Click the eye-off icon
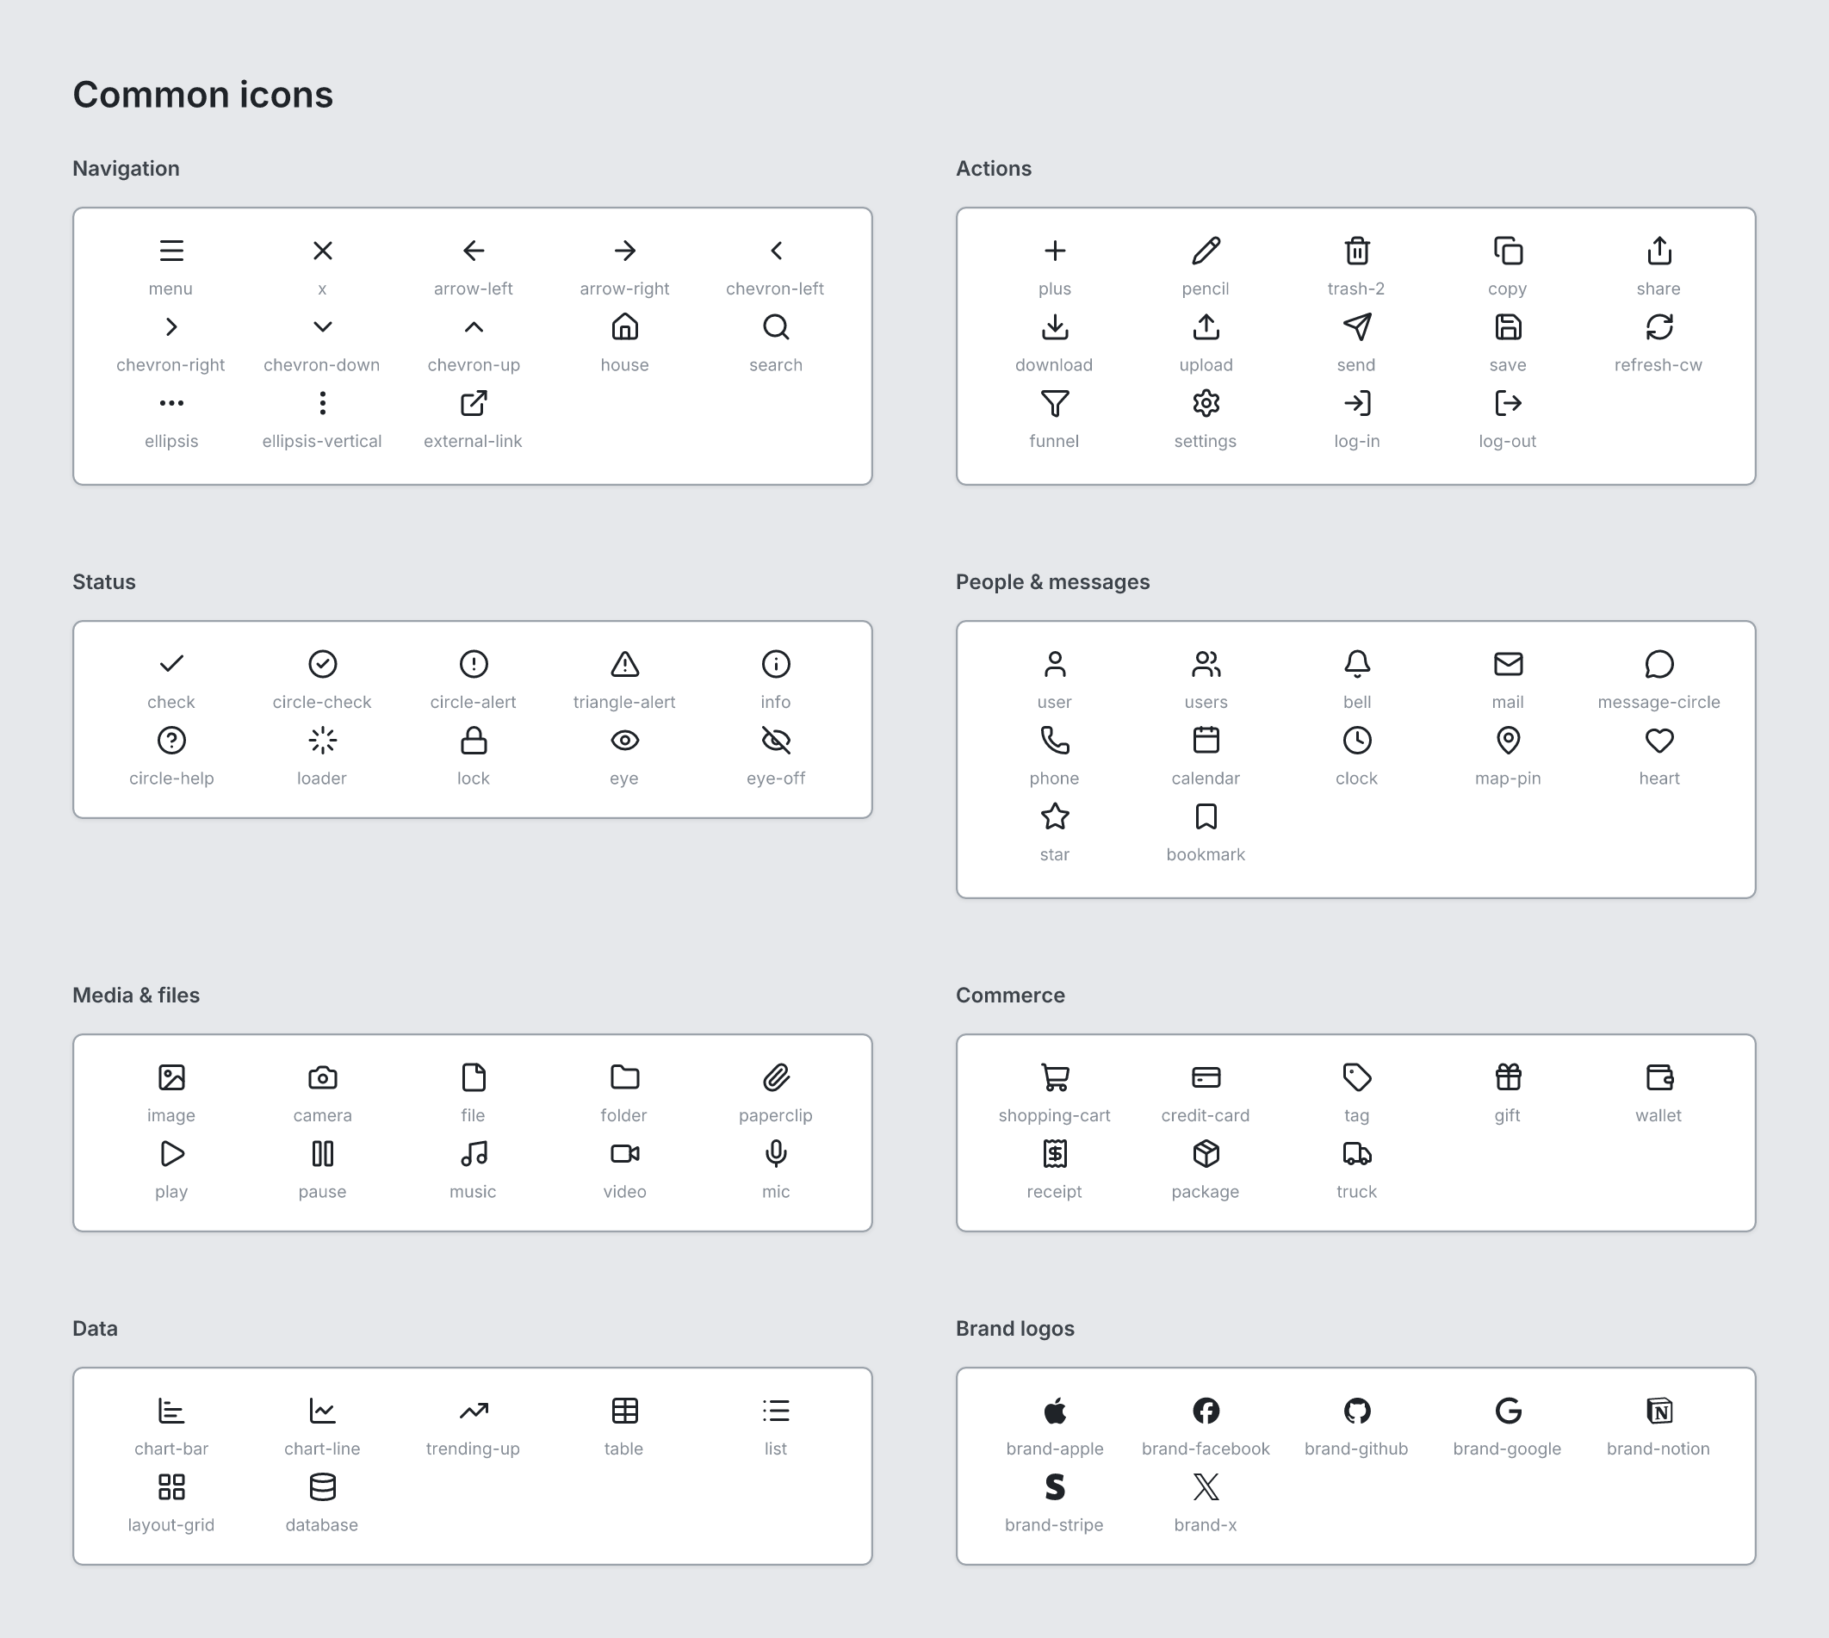 (x=776, y=741)
